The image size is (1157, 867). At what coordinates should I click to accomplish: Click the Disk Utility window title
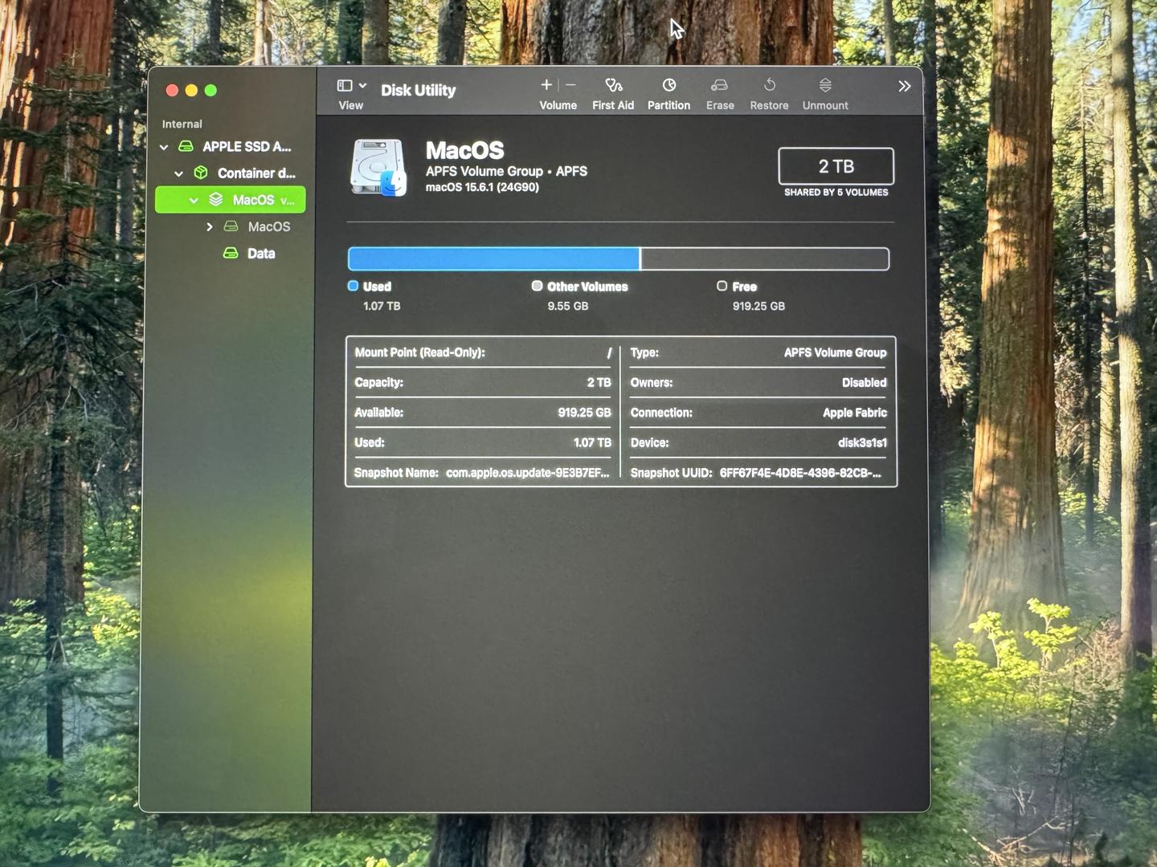click(x=418, y=91)
